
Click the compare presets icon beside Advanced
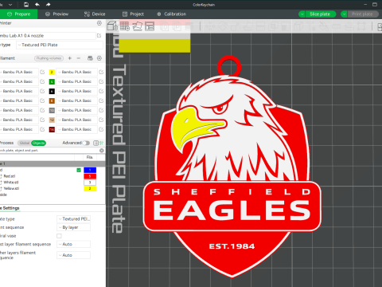tap(95, 143)
